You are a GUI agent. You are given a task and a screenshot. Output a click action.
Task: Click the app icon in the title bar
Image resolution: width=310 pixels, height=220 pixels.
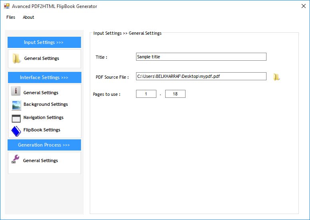(x=6, y=6)
